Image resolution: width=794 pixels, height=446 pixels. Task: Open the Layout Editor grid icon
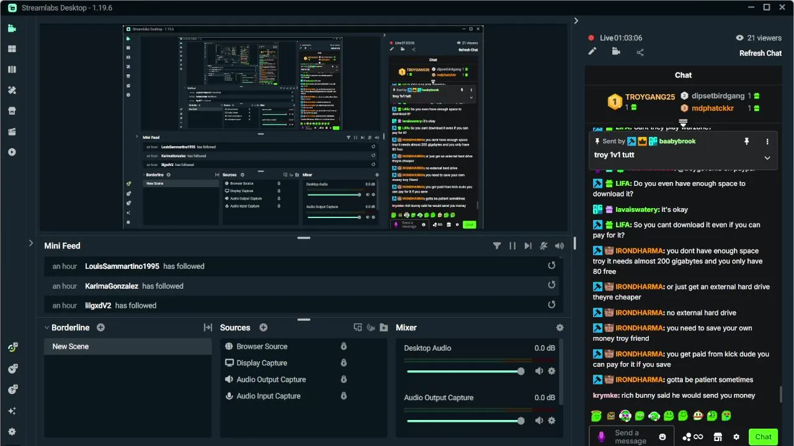coord(12,49)
